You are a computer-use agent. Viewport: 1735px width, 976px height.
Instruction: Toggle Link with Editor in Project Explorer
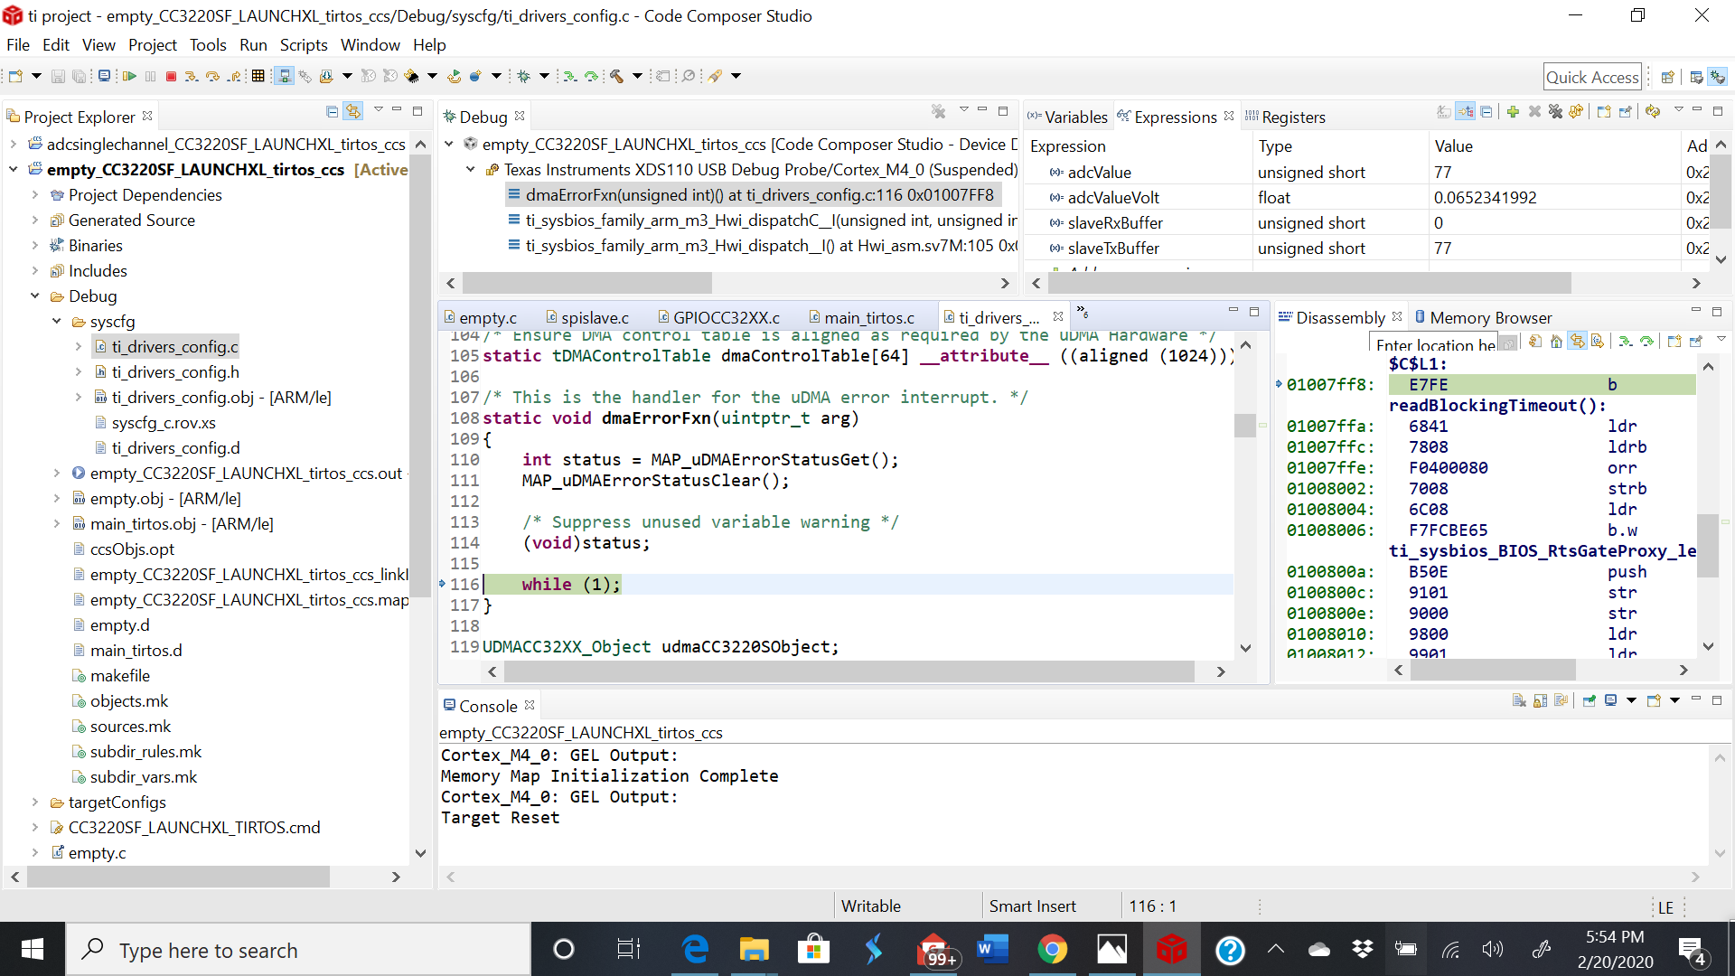353,111
